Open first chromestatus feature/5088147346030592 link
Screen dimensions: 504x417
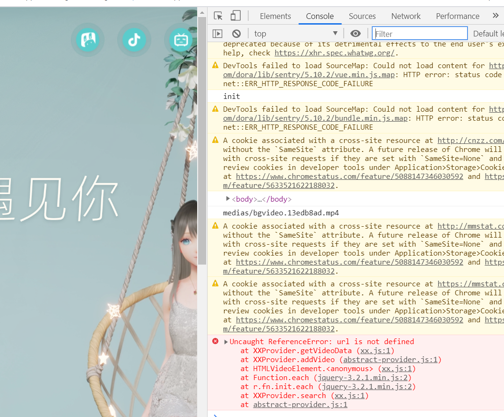(x=349, y=177)
